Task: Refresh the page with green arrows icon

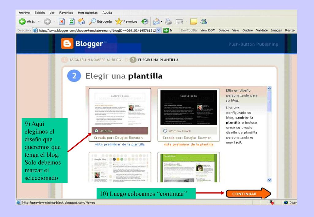Action: point(71,21)
